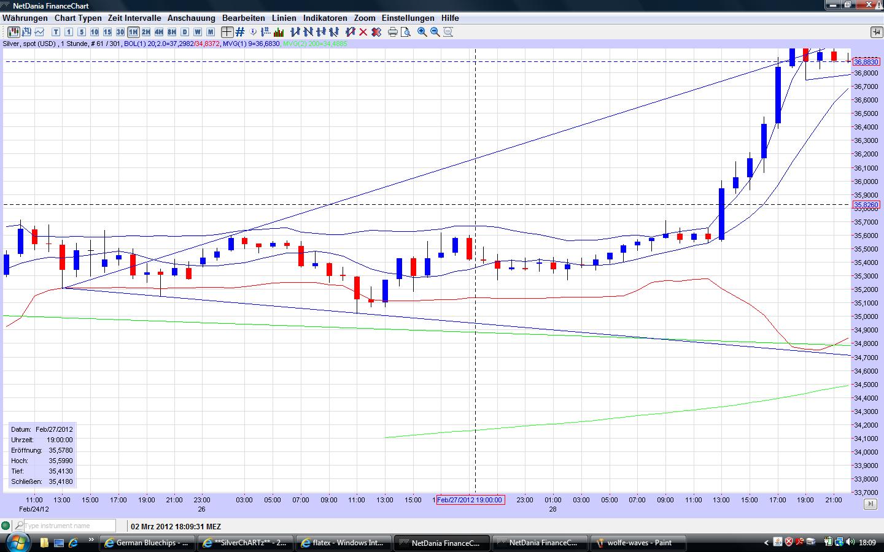Open the Hilfe menu

450,18
